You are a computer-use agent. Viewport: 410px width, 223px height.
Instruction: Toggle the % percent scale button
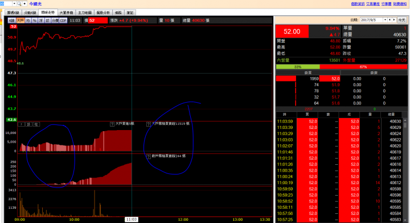(35, 21)
